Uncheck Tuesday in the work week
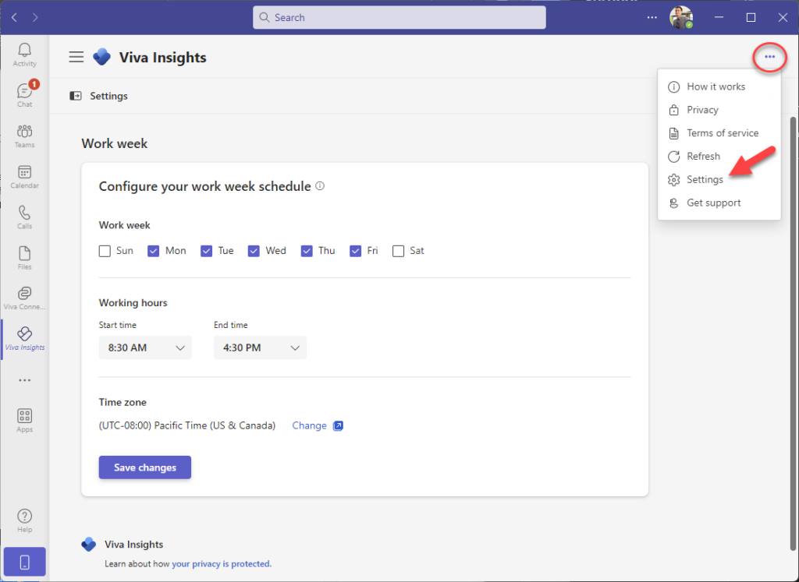The width and height of the screenshot is (799, 582). (x=206, y=251)
